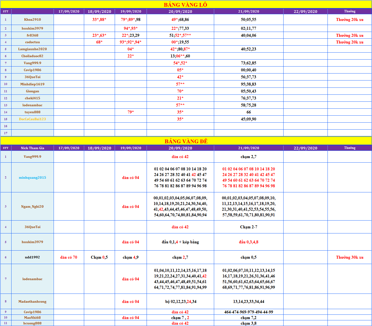372x326 pixels.
Task: Select the cell '94*,93*'
Action: click(131, 28)
